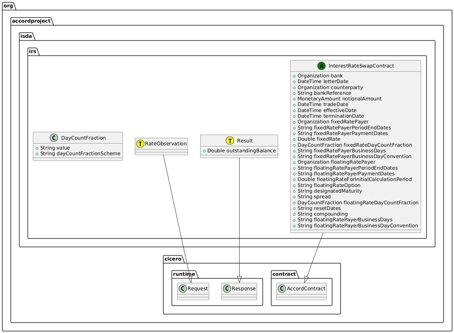The width and height of the screenshot is (454, 333).
Task: Select the RateObservation class name
Action: [166, 144]
